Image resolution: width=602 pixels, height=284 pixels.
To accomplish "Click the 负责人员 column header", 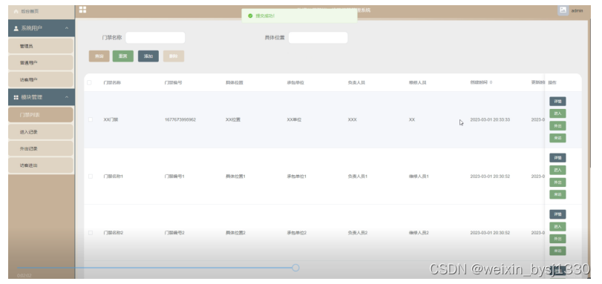I will (356, 82).
